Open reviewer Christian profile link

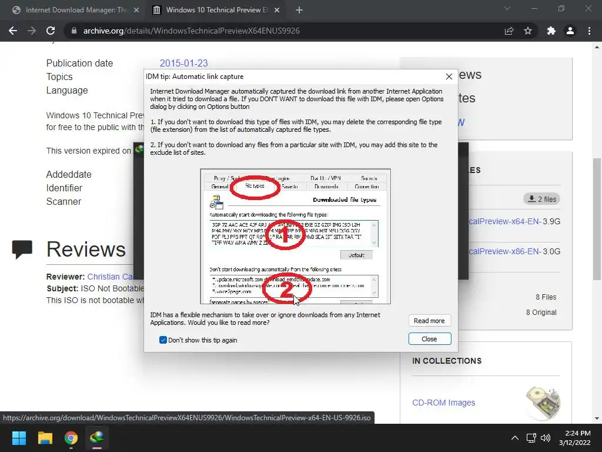pyautogui.click(x=110, y=277)
